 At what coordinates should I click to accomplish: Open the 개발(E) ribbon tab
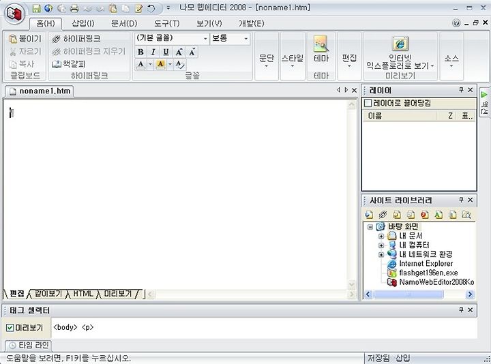tap(252, 23)
